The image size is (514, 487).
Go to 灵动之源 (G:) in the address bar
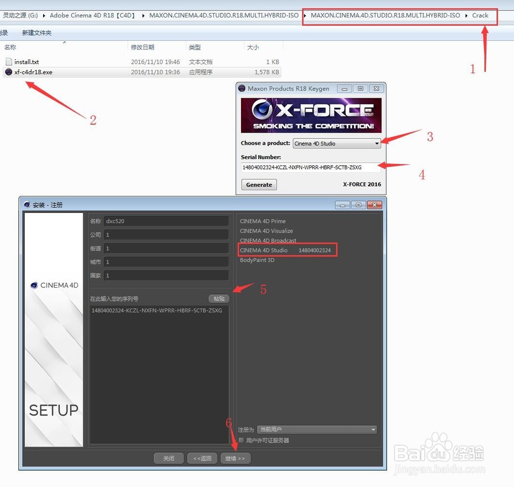pyautogui.click(x=21, y=15)
